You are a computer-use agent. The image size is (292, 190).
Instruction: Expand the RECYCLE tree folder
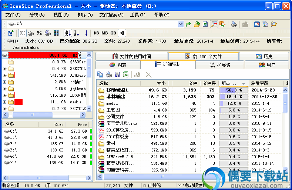coord(5,109)
